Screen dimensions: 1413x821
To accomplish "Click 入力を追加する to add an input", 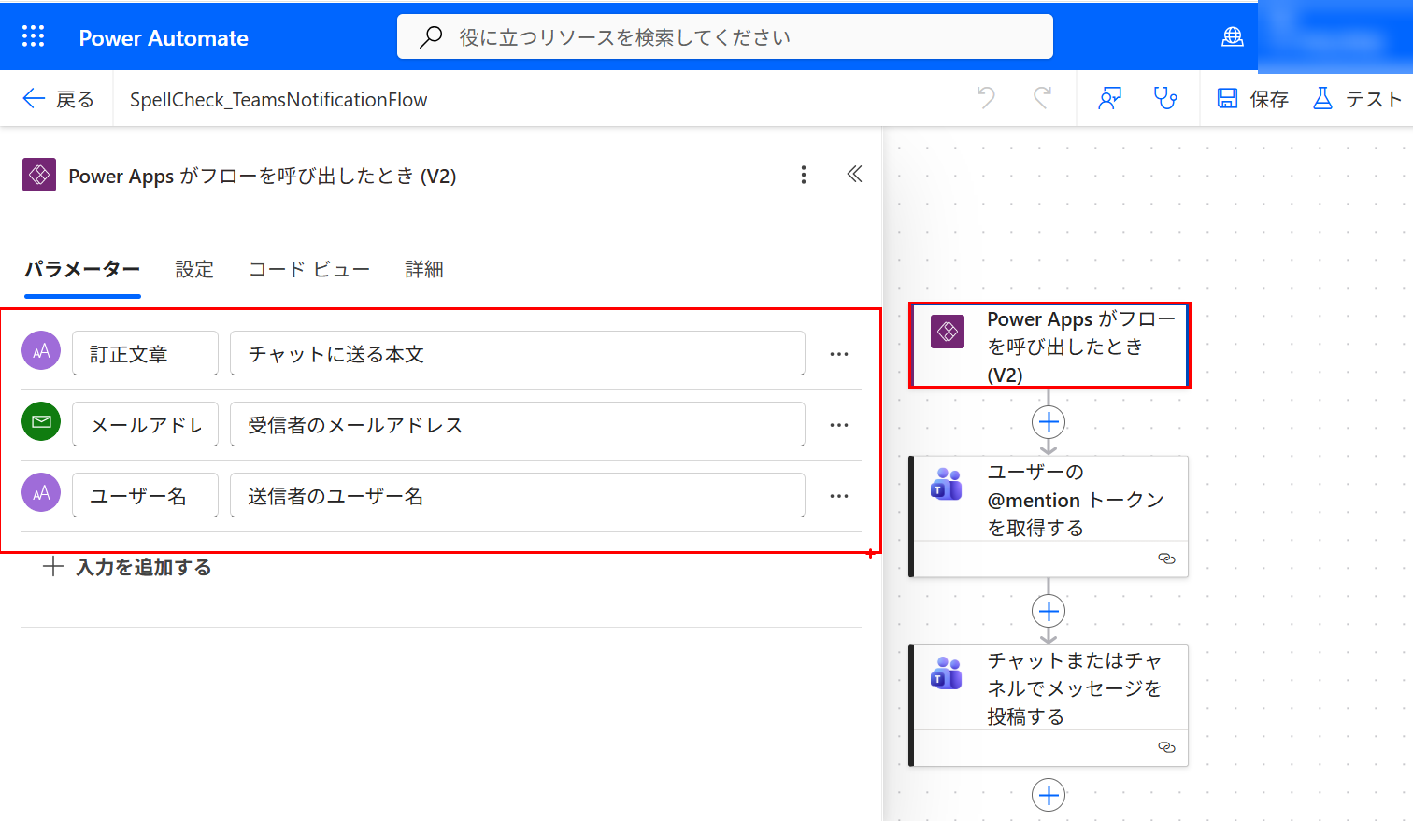I will [131, 566].
